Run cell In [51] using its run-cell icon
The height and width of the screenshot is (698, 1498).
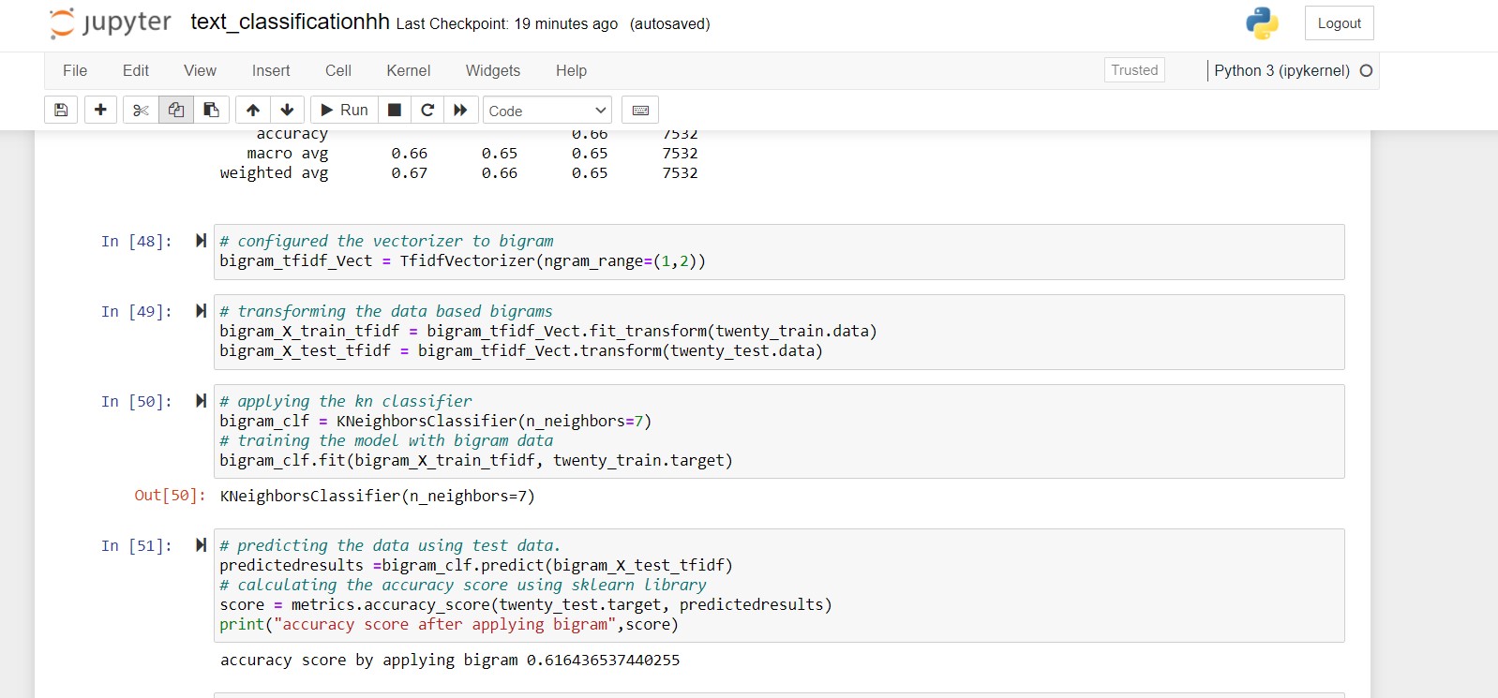point(201,545)
